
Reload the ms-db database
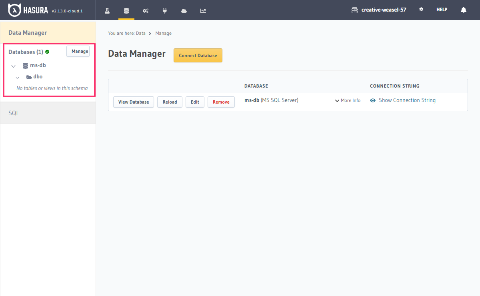[x=170, y=102]
